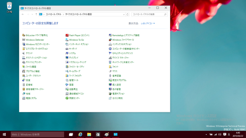Open the サウンド speaker icon
Image resolution: width=246 pixels, height=138 pixels.
pyautogui.click(x=24, y=53)
